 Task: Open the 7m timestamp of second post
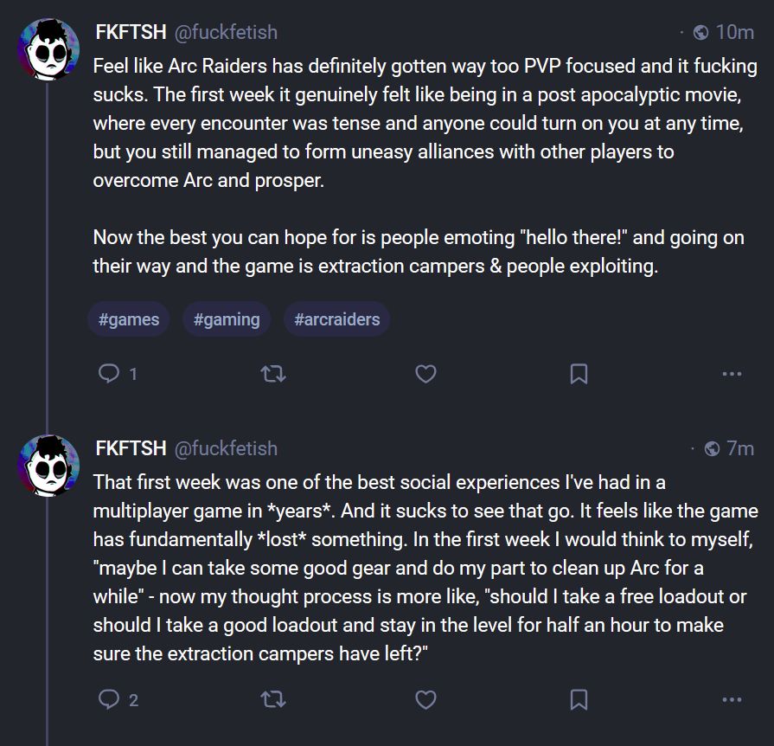739,448
